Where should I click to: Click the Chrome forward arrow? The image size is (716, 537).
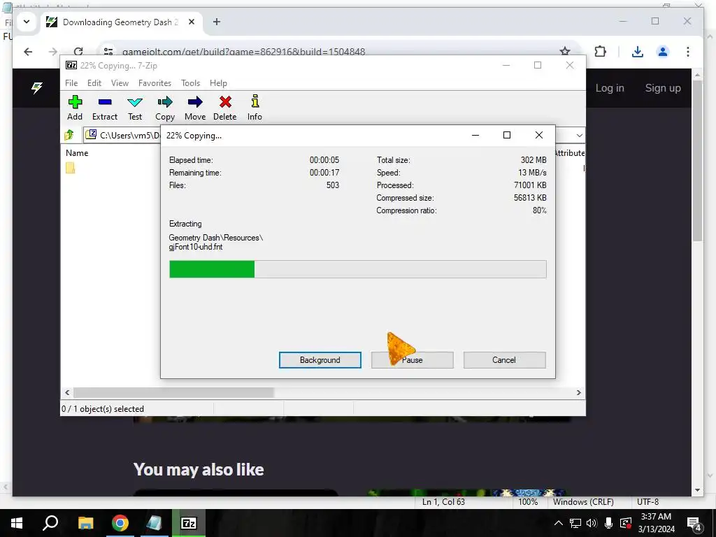tap(53, 52)
